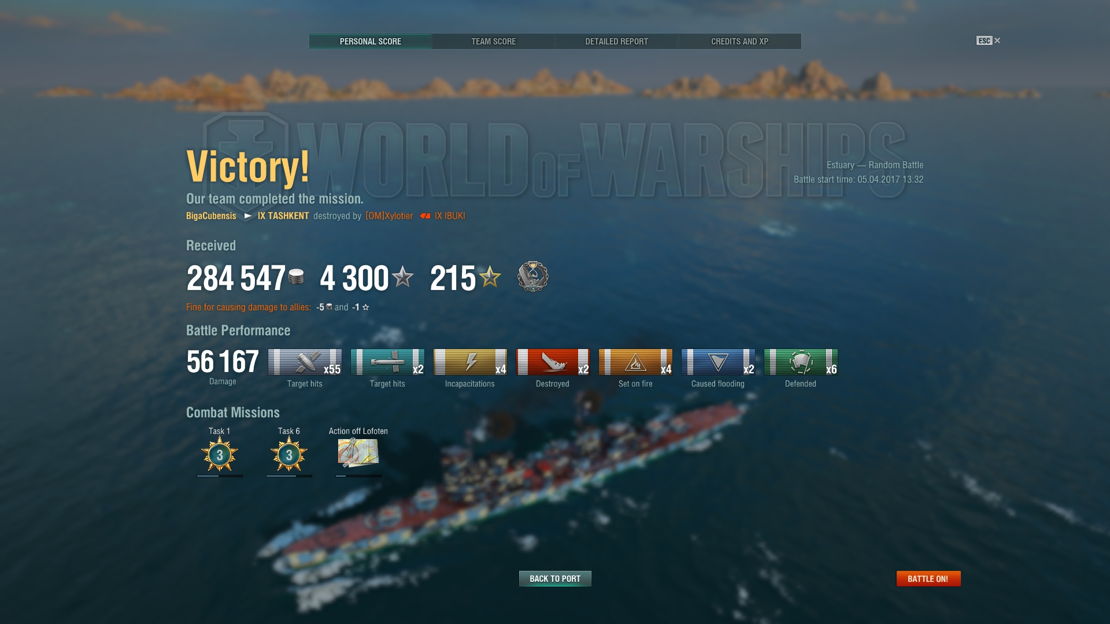The width and height of the screenshot is (1110, 624).
Task: Select the green Defended x6 ribbon
Action: coord(801,362)
